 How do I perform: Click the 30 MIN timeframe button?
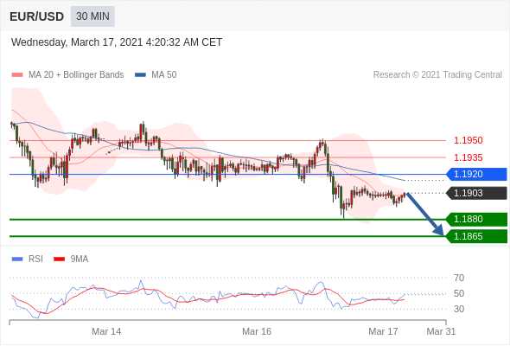tap(92, 16)
